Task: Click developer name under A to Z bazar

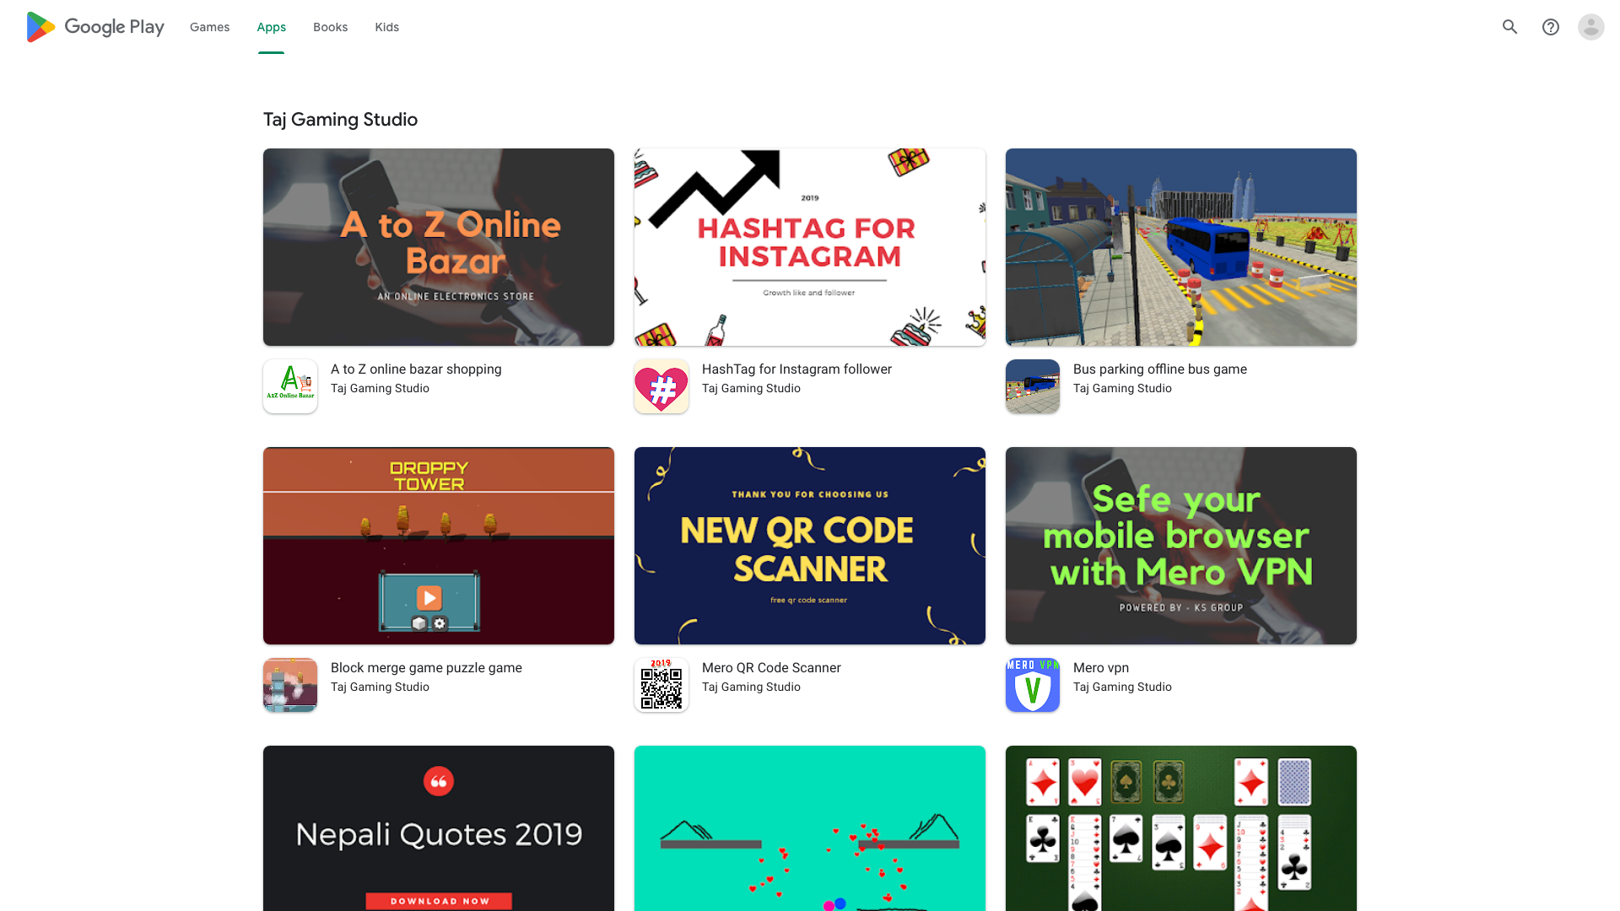Action: 380,389
